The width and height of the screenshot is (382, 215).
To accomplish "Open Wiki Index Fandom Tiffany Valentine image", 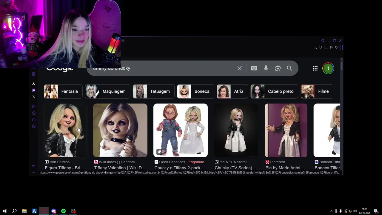I will (120, 130).
